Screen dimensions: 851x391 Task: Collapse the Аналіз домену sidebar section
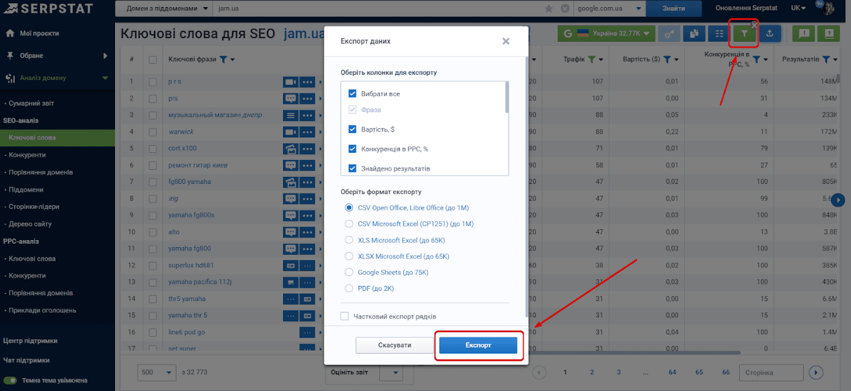[105, 78]
